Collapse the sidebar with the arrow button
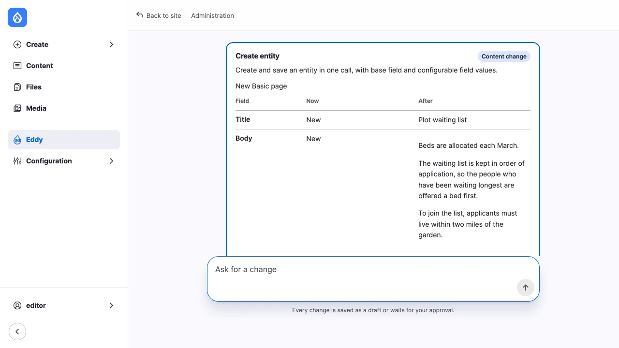Viewport: 619px width, 348px height. 17,332
